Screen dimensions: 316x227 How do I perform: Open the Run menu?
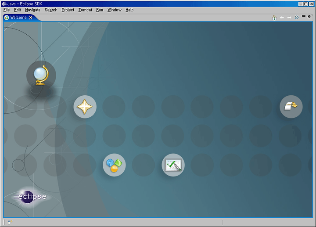pos(100,10)
